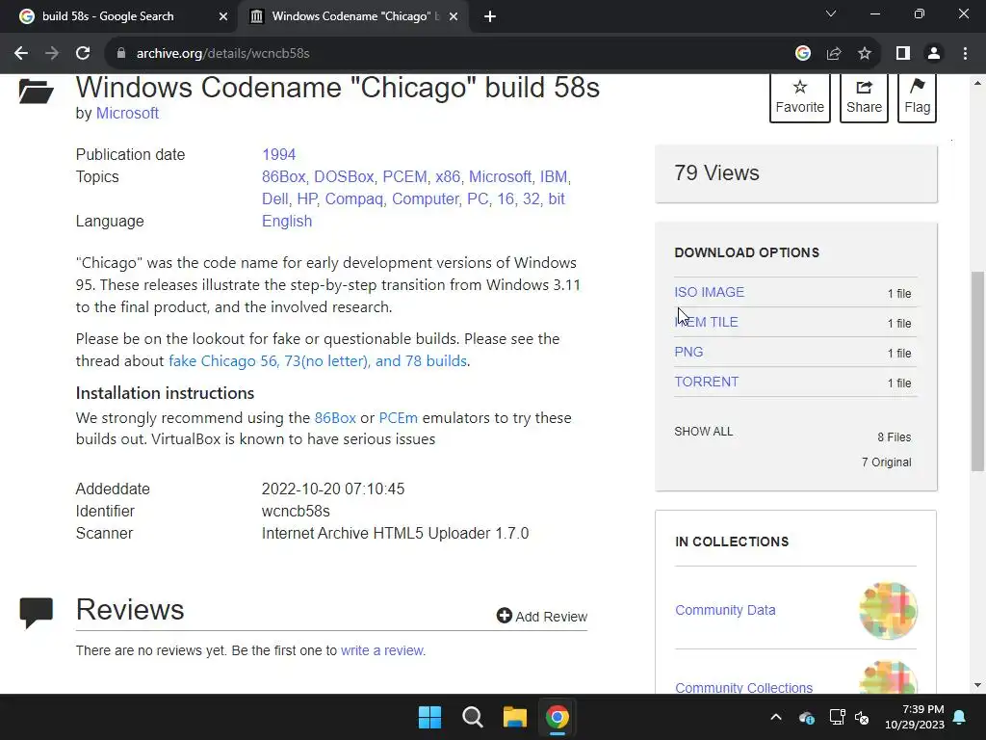Open Chrome's three-dot menu
Screen dimensions: 986x740
[x=965, y=54]
